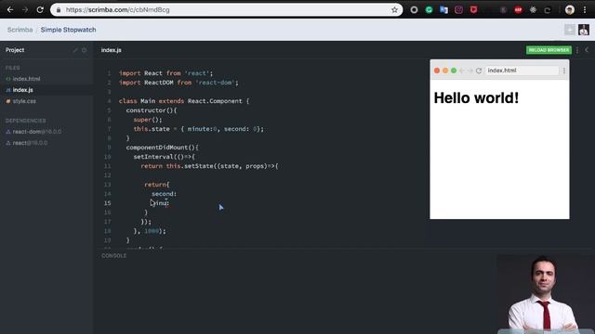Refresh the mini browser preview
This screenshot has height=334, width=595.
coord(479,71)
